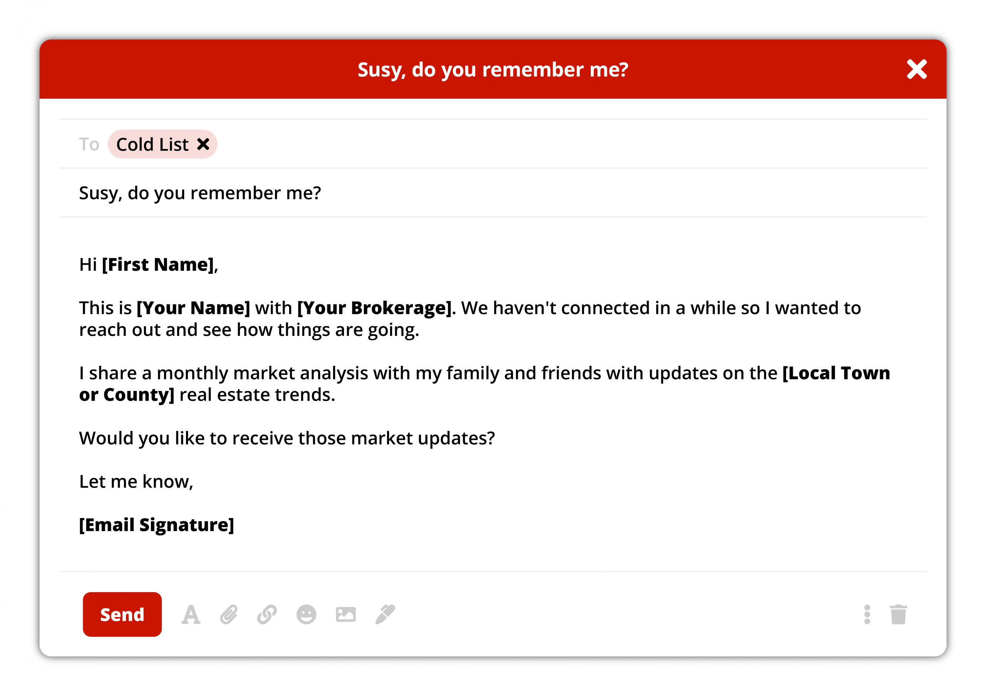The height and width of the screenshot is (696, 986).
Task: Close the email compose window
Action: point(917,69)
